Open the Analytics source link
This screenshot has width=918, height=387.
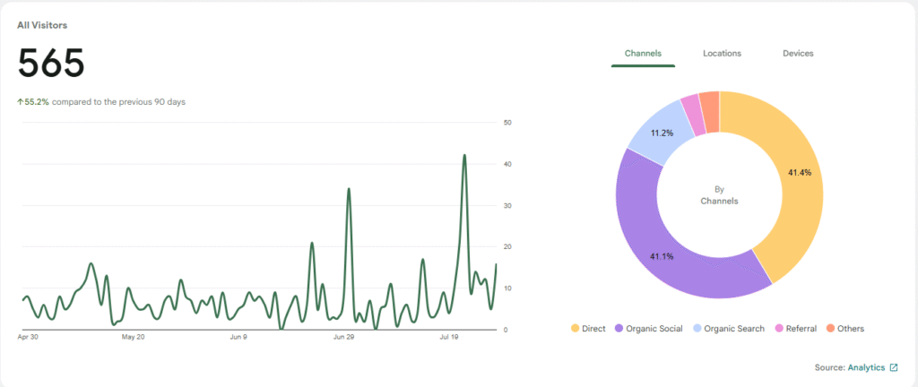coord(866,367)
